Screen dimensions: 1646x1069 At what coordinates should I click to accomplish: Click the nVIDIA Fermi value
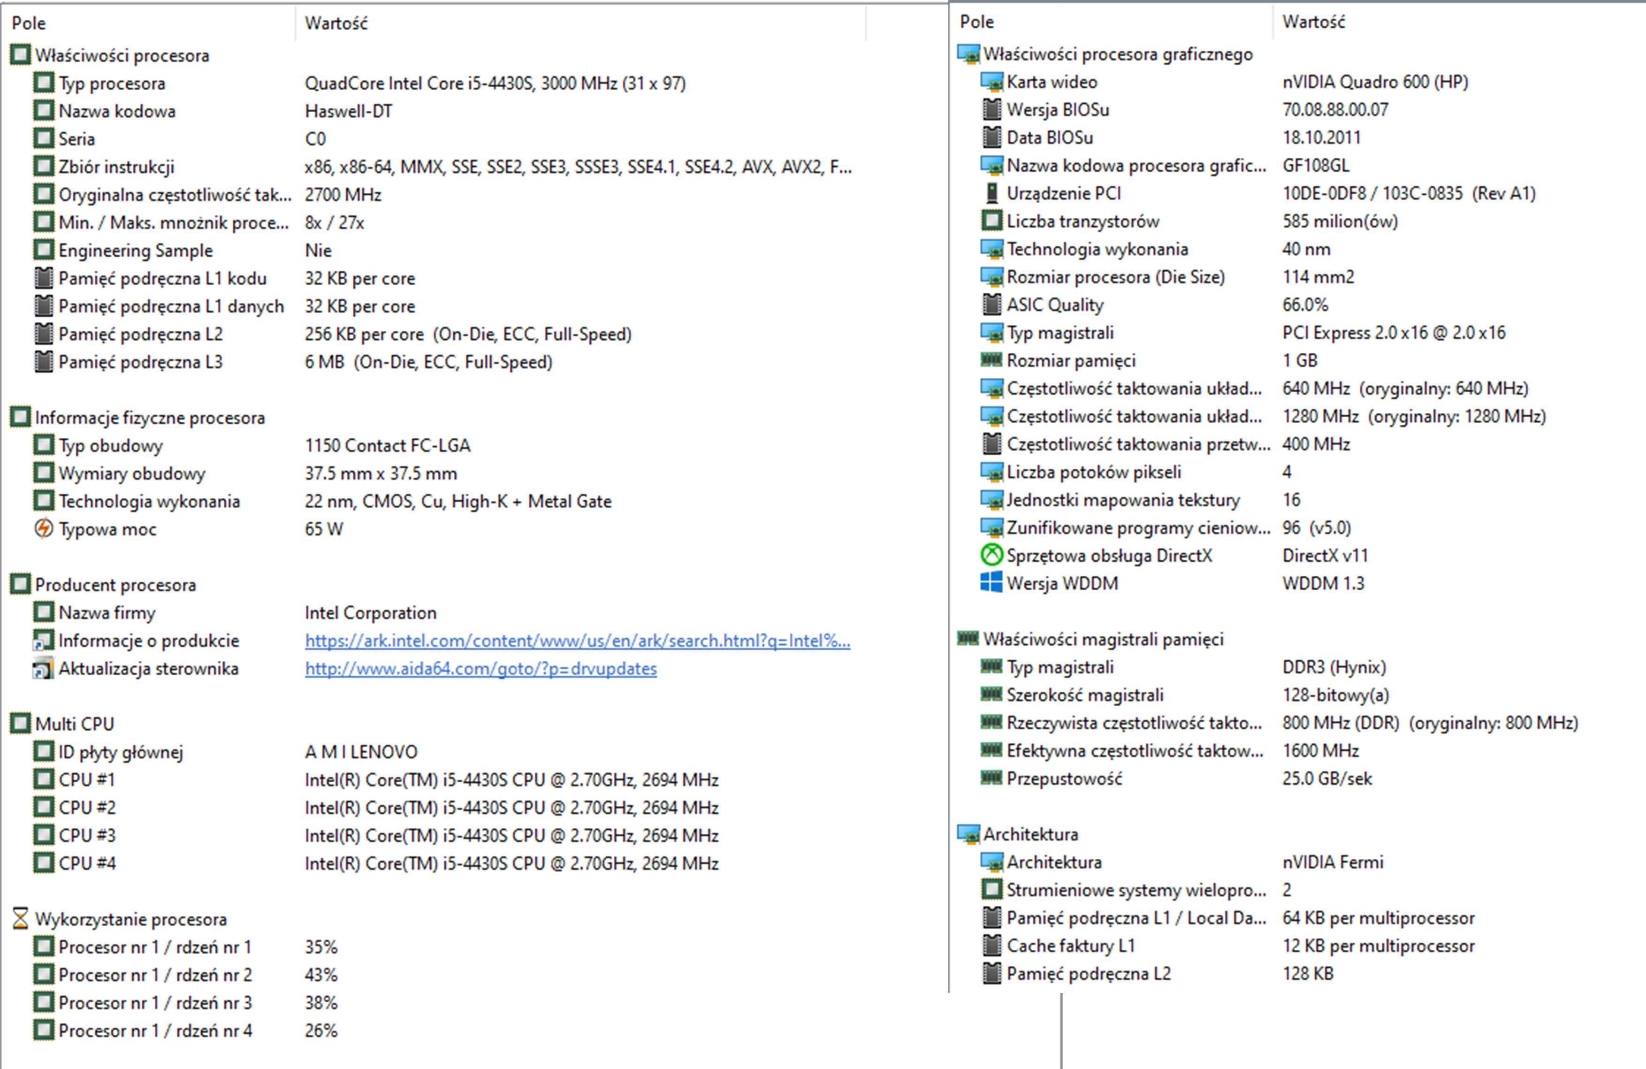[x=1333, y=862]
